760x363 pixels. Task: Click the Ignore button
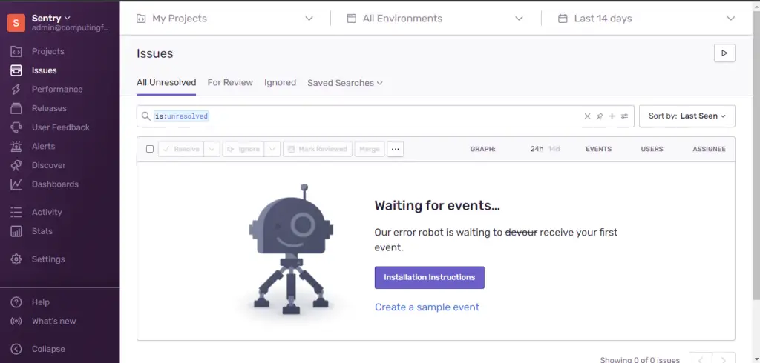(x=243, y=149)
